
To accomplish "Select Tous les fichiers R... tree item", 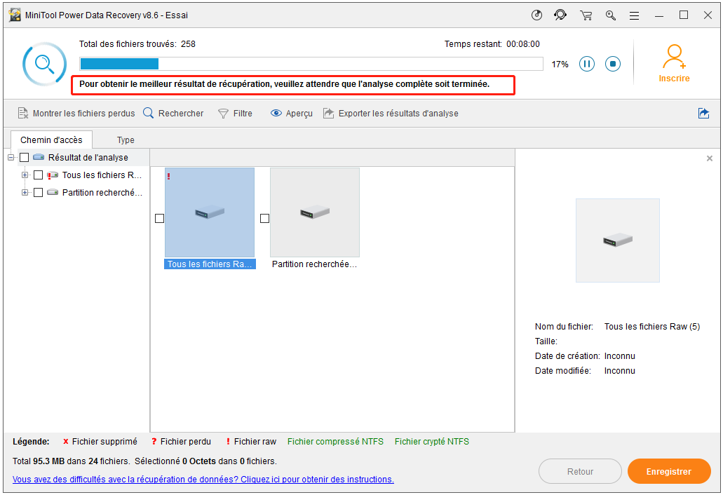I will 102,175.
